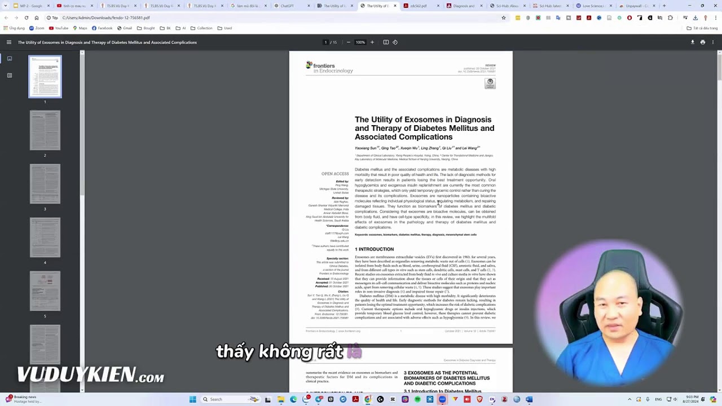Screen dimensions: 722x406
Task: Open the browser home page
Action: coord(37,17)
